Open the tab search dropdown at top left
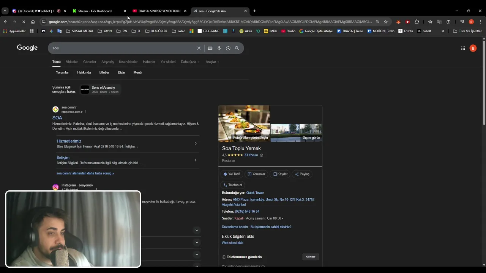 tap(5, 11)
